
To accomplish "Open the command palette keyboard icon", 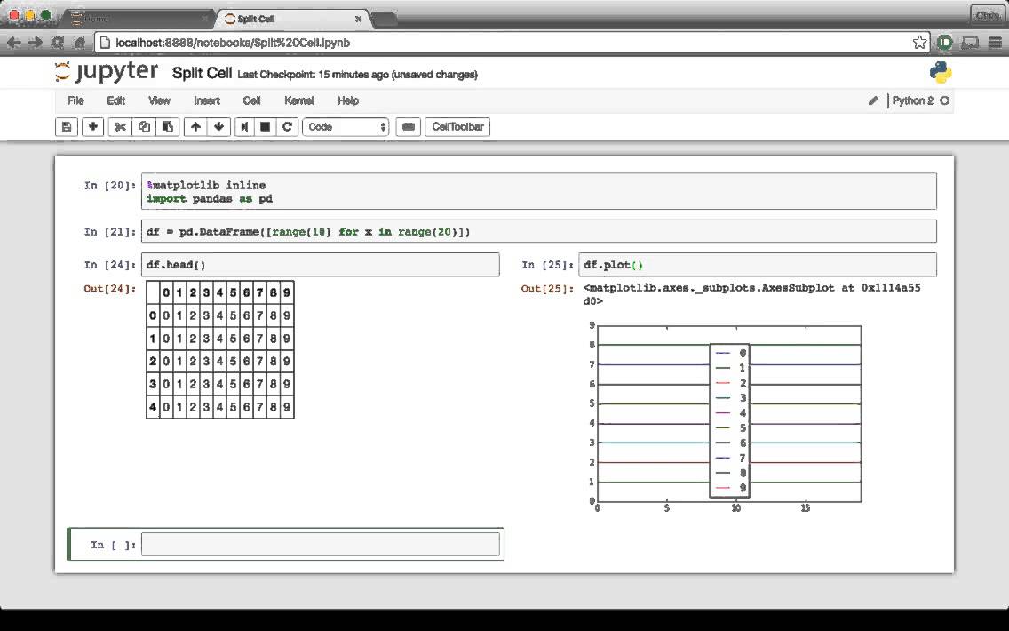I will [x=408, y=127].
